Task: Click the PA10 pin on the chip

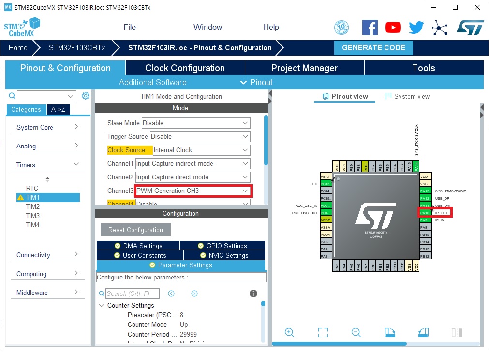Action: coord(425,213)
